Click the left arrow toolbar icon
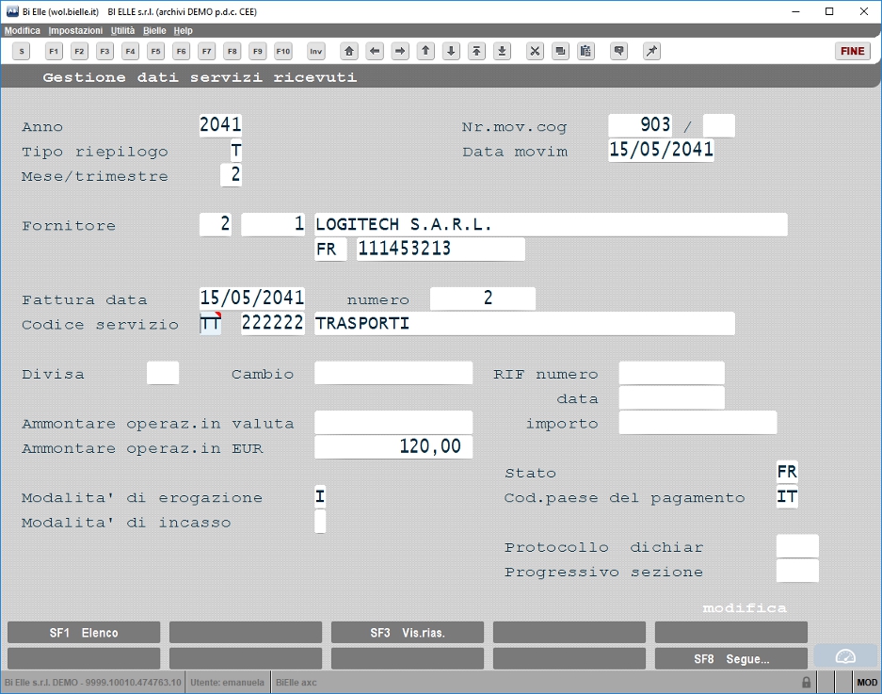The image size is (882, 694). (x=375, y=51)
